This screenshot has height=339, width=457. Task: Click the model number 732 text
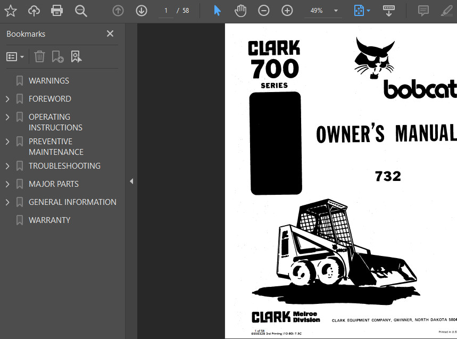coord(388,176)
